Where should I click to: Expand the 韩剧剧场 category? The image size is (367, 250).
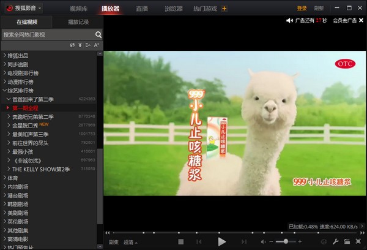5,204
